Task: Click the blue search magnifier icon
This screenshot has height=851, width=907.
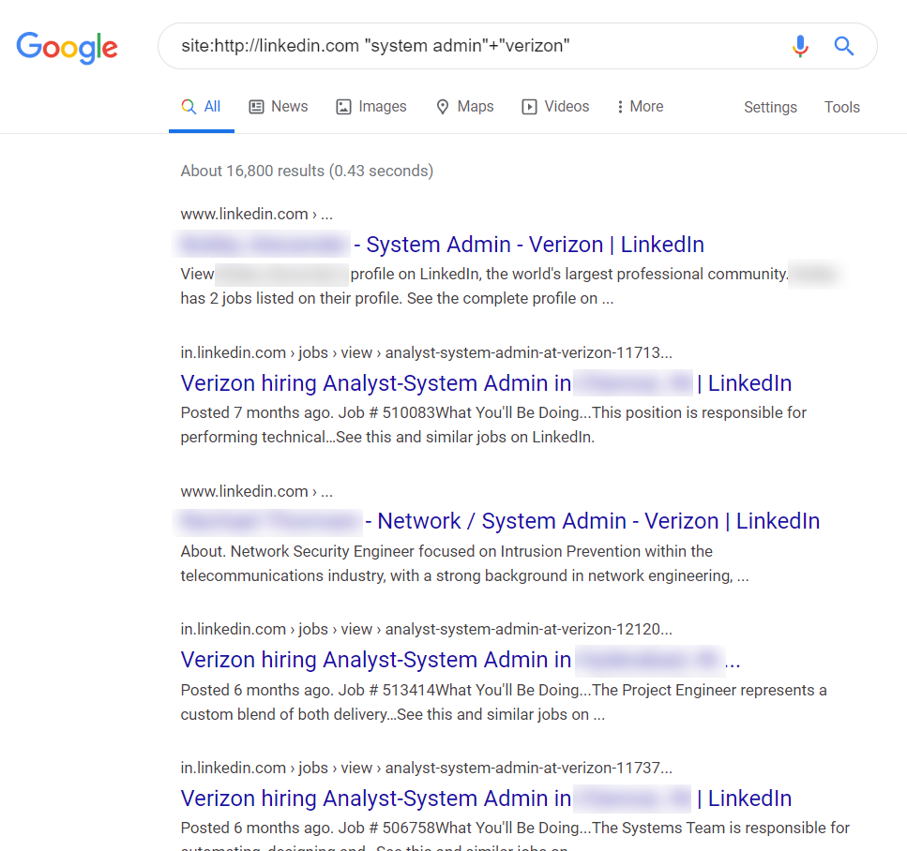Action: (844, 46)
